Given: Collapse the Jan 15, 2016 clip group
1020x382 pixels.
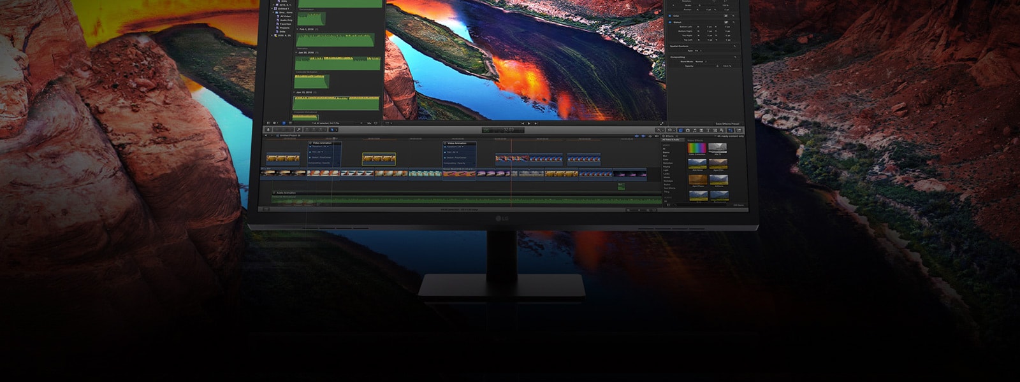Looking at the screenshot, I should point(294,92).
